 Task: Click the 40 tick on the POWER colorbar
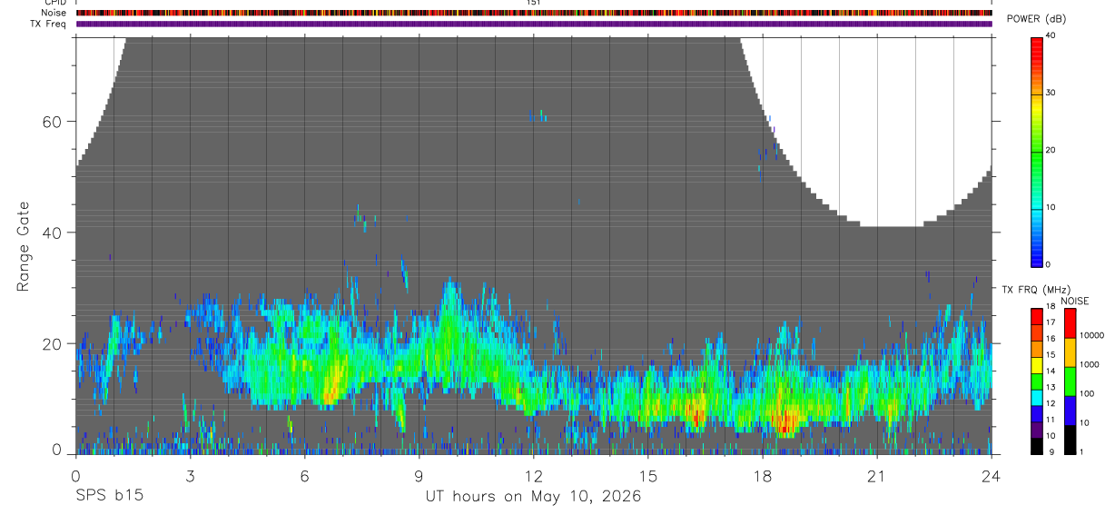[1051, 36]
